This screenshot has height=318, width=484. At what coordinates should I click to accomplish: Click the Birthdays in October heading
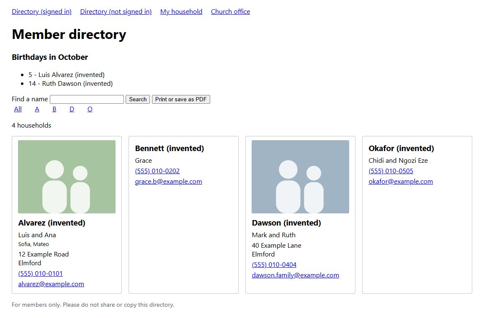click(50, 57)
